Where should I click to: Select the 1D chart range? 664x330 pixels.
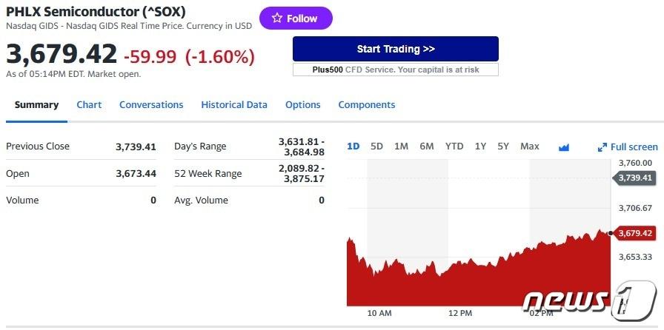coord(353,147)
